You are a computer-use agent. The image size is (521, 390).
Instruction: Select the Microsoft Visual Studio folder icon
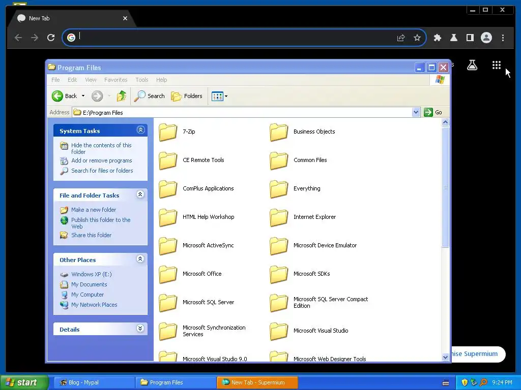279,331
